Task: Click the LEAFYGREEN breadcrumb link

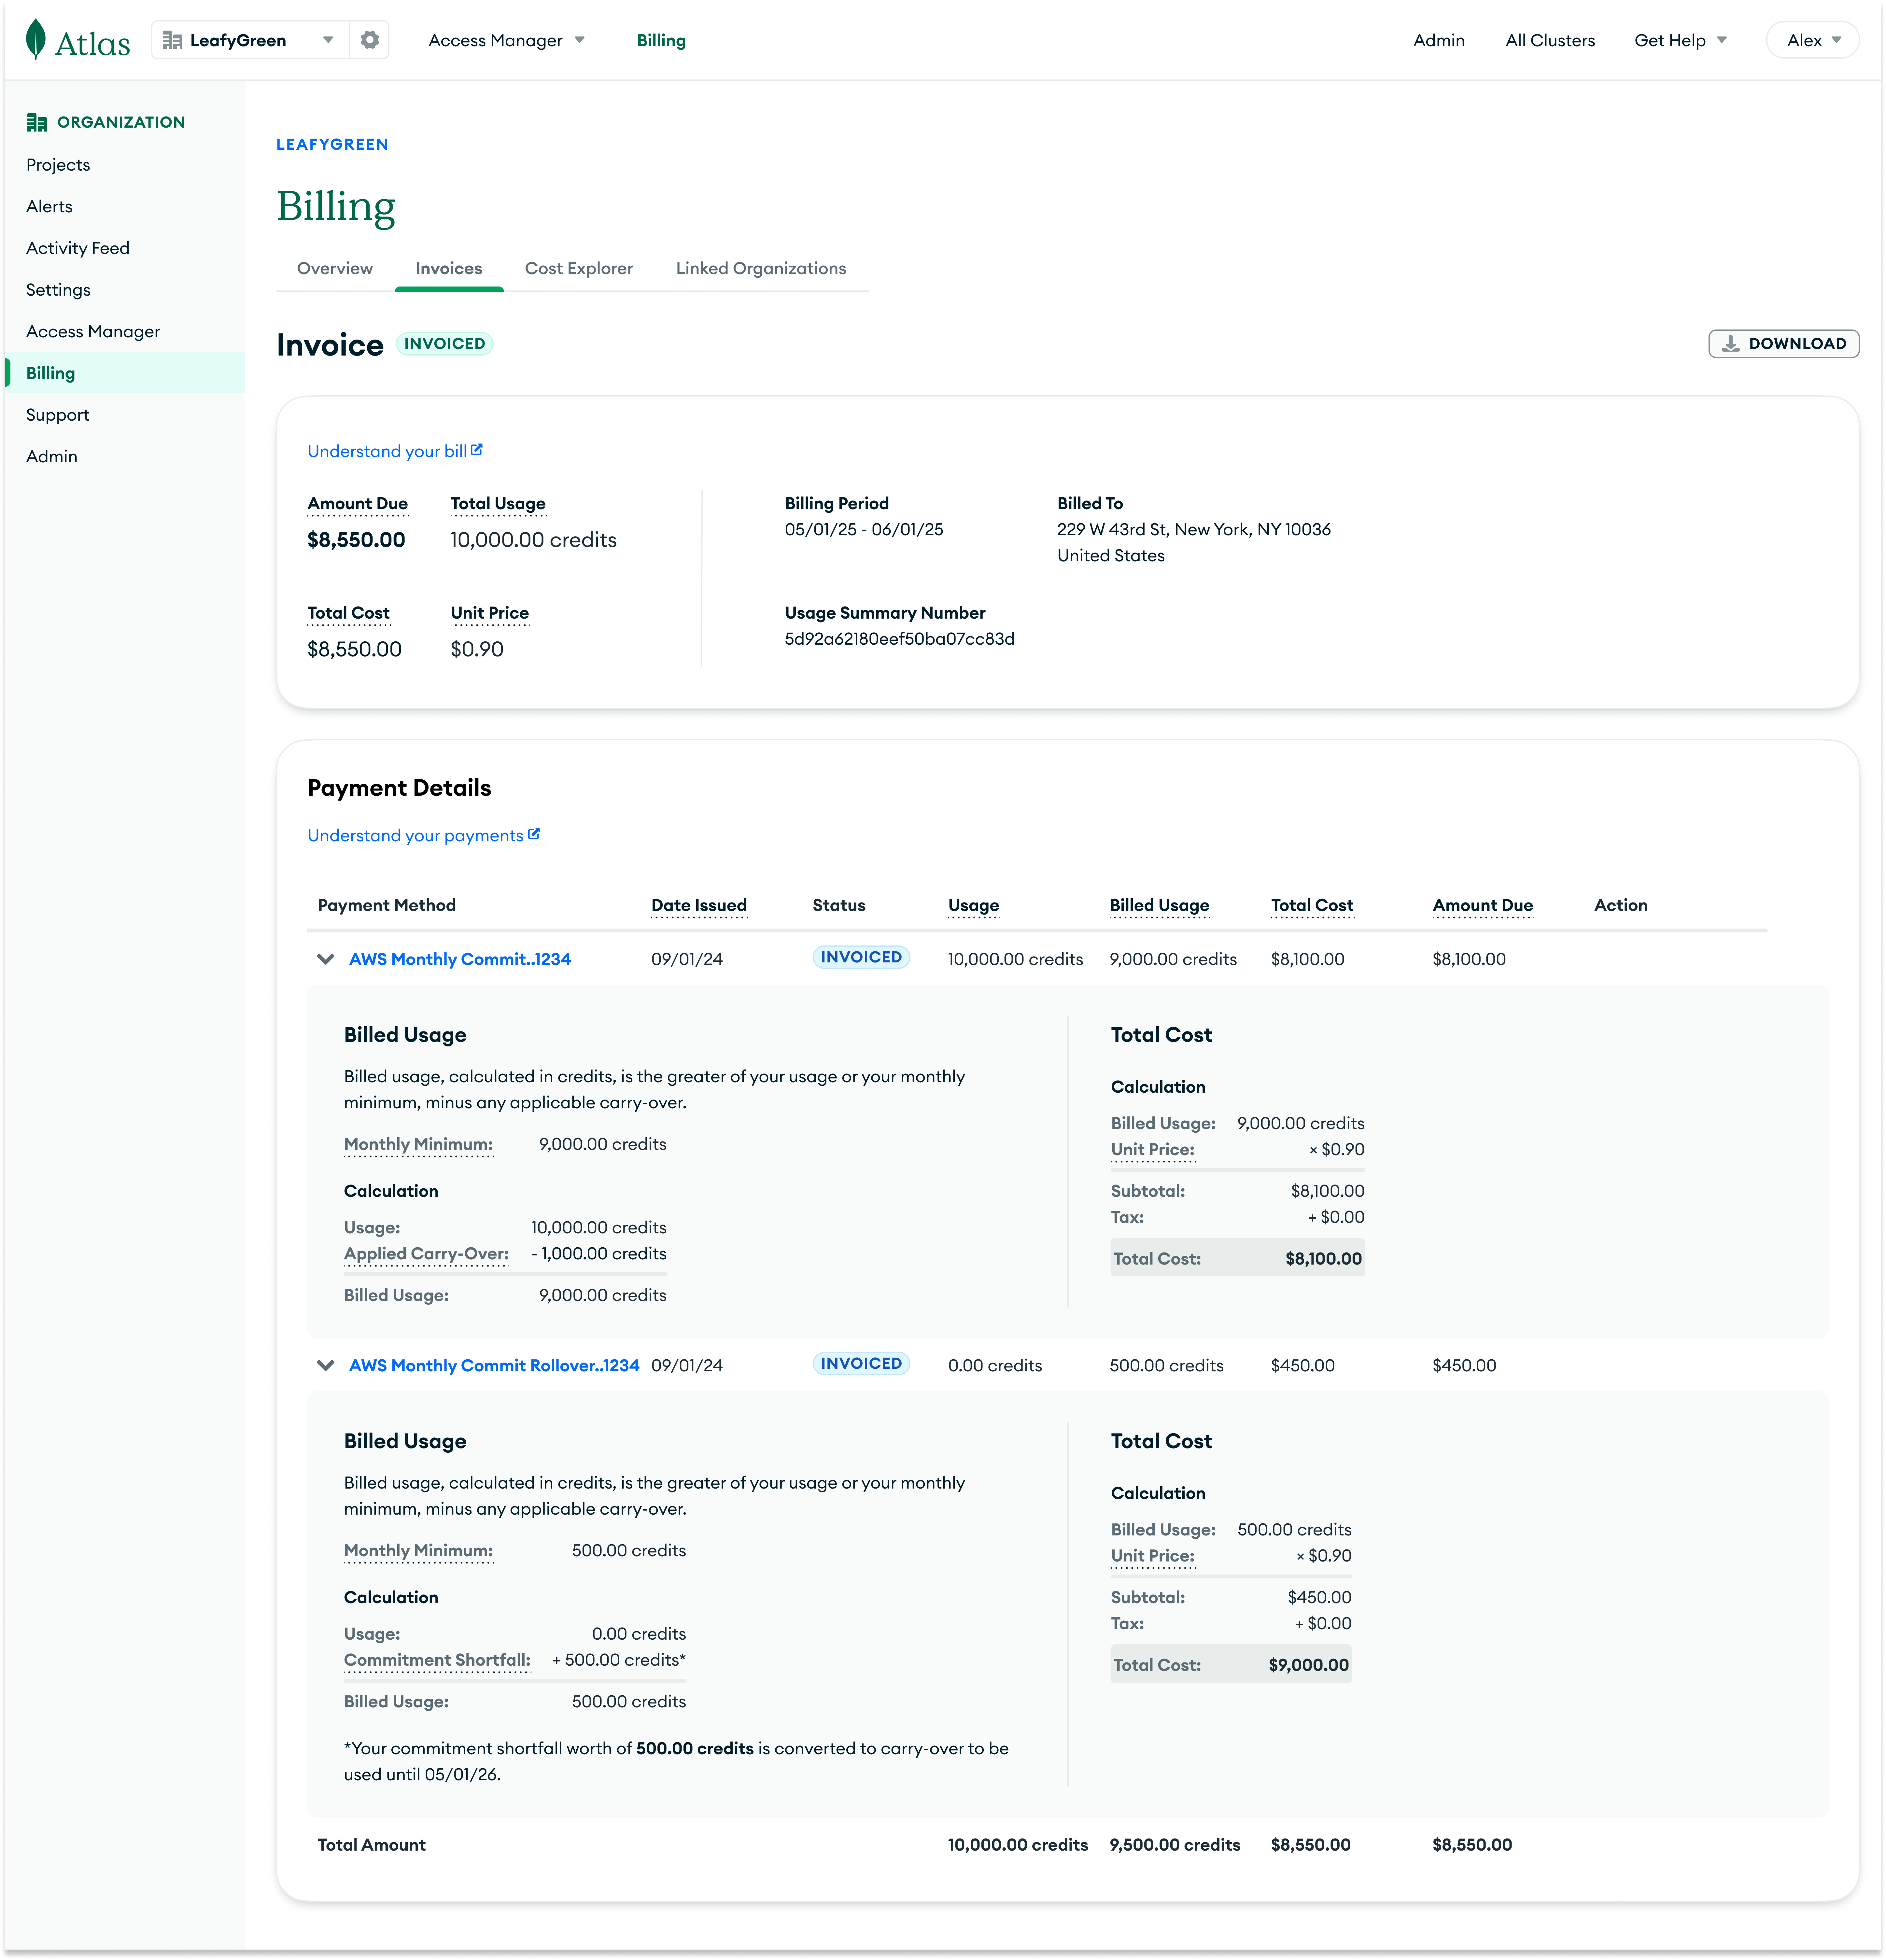Action: click(x=332, y=144)
